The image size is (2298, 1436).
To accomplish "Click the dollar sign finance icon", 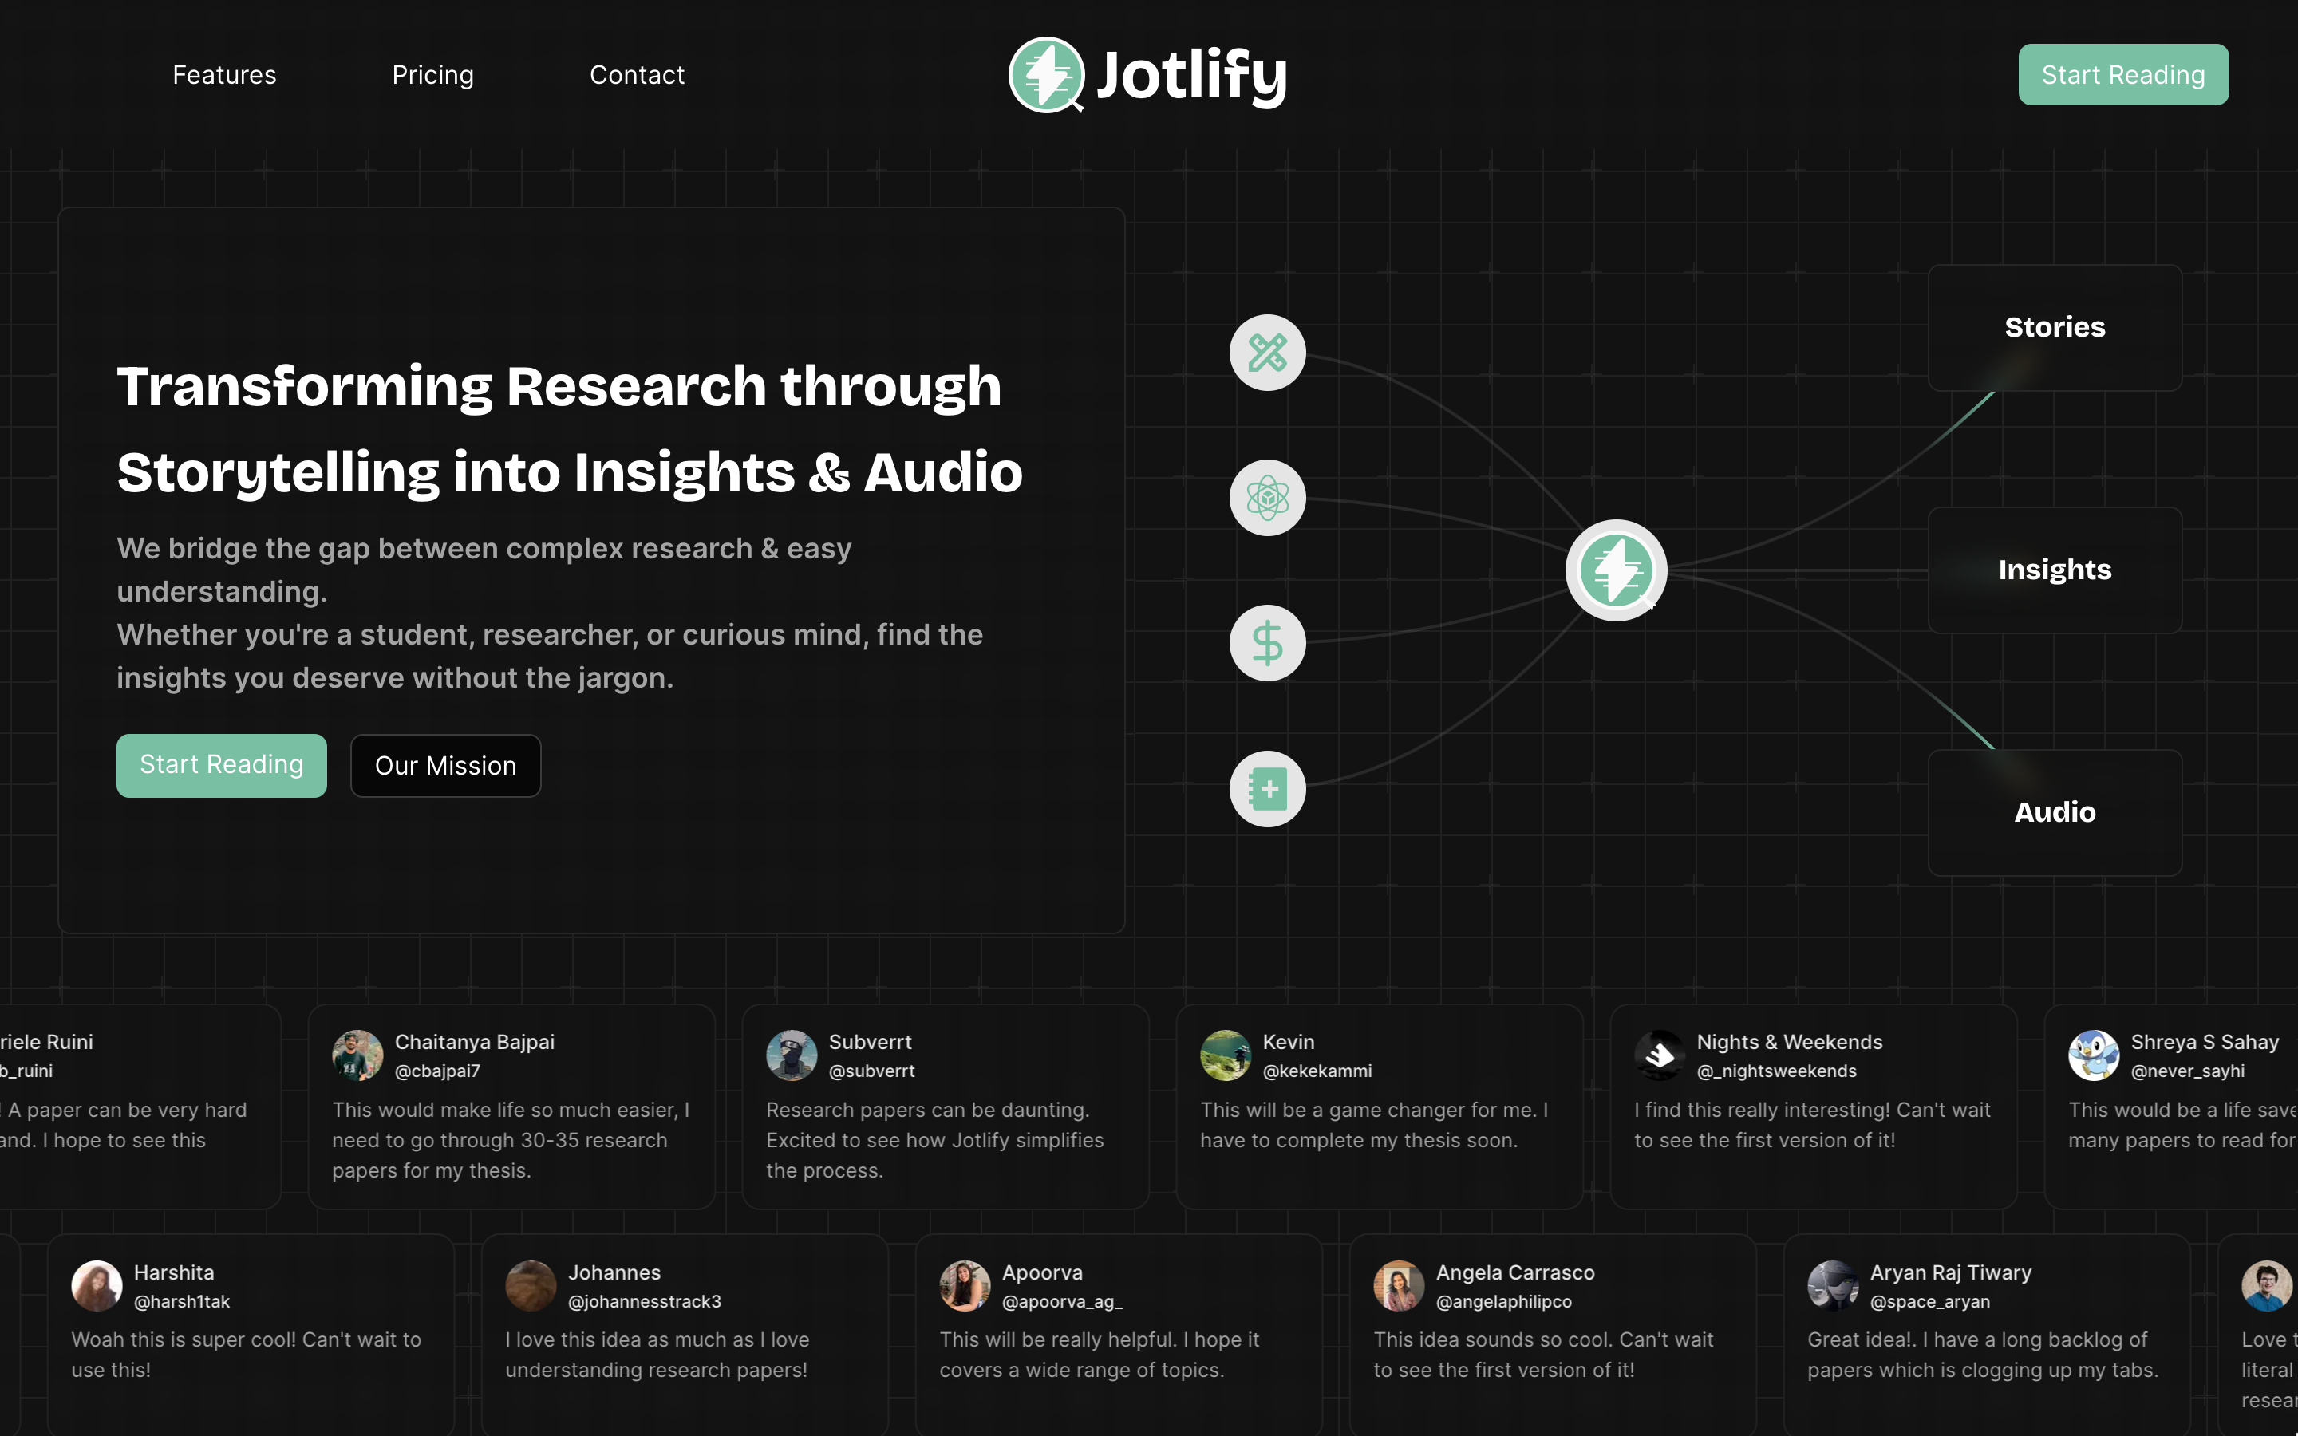I will point(1268,643).
